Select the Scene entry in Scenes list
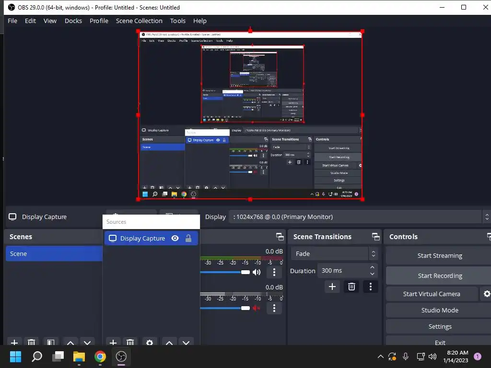The width and height of the screenshot is (491, 368). [54, 254]
